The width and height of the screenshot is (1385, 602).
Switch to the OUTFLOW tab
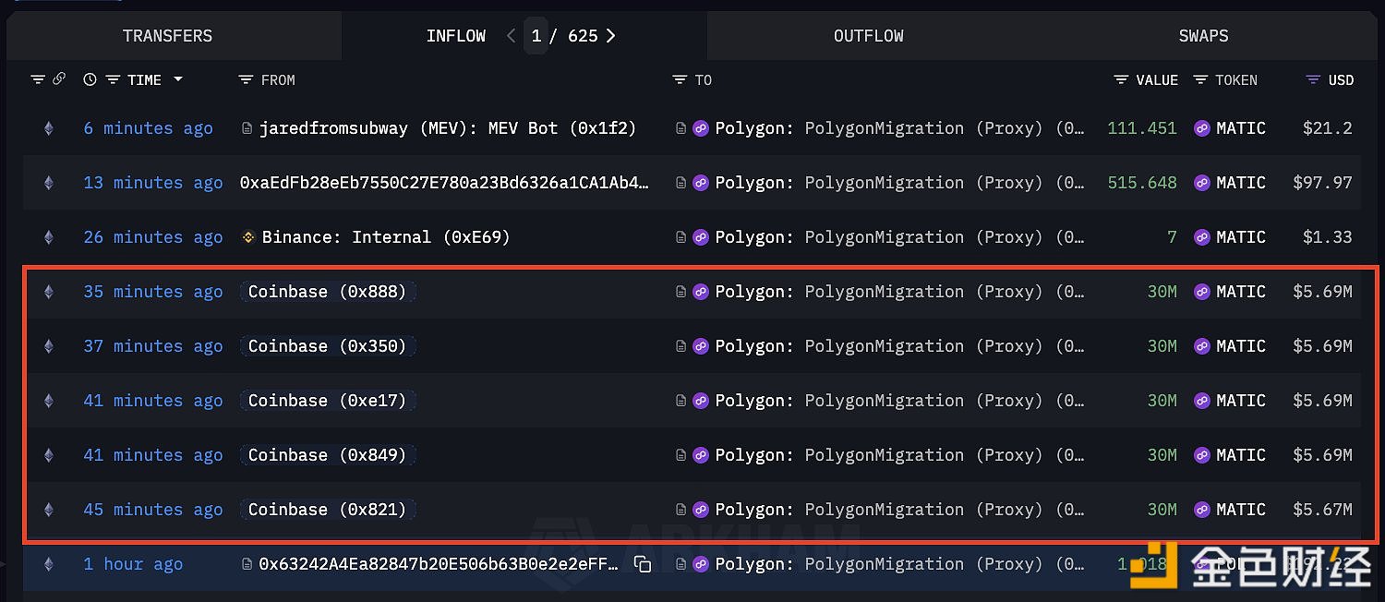point(868,36)
